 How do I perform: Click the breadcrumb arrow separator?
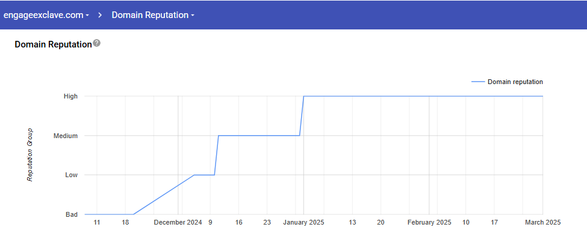[100, 15]
